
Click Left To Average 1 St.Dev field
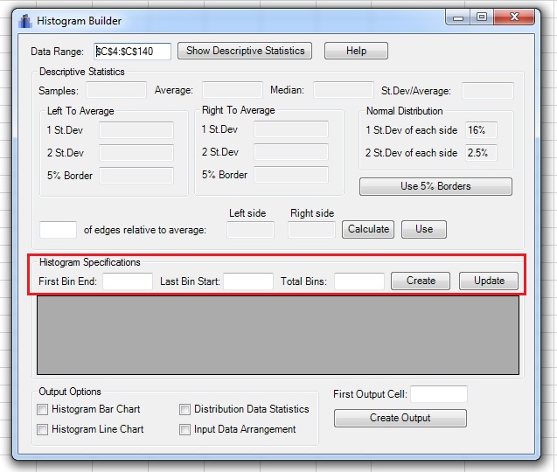click(x=136, y=130)
